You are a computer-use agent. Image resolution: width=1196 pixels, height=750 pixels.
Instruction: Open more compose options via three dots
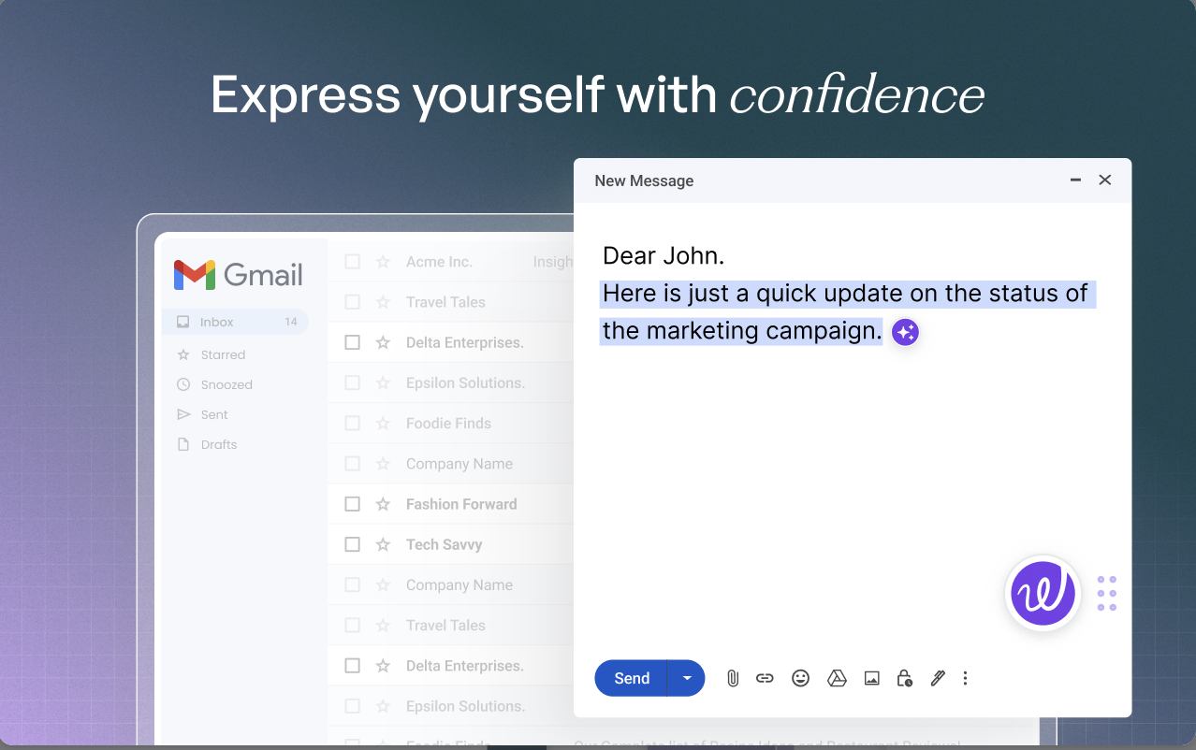coord(965,678)
